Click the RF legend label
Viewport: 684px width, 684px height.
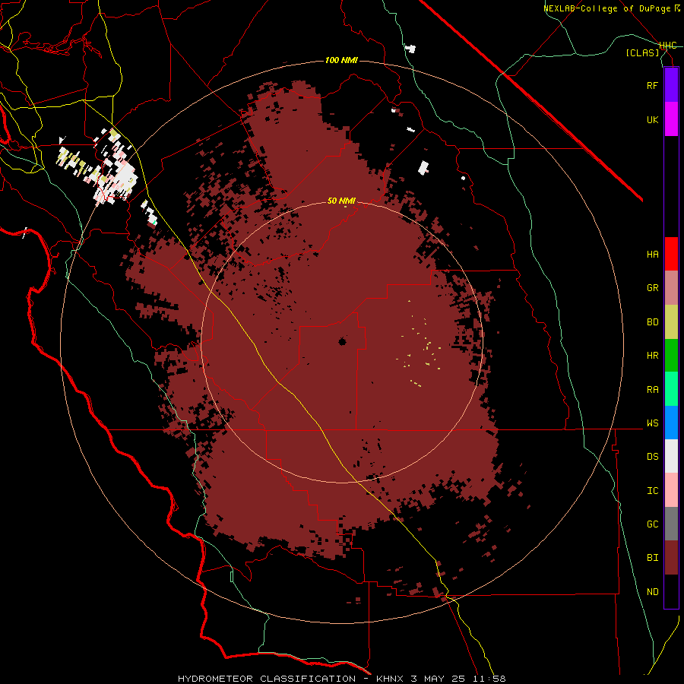point(652,85)
